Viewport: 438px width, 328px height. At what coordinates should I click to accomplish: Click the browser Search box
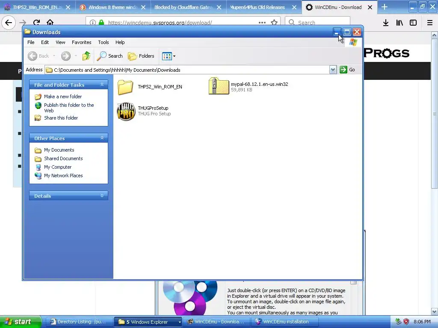[x=318, y=23]
